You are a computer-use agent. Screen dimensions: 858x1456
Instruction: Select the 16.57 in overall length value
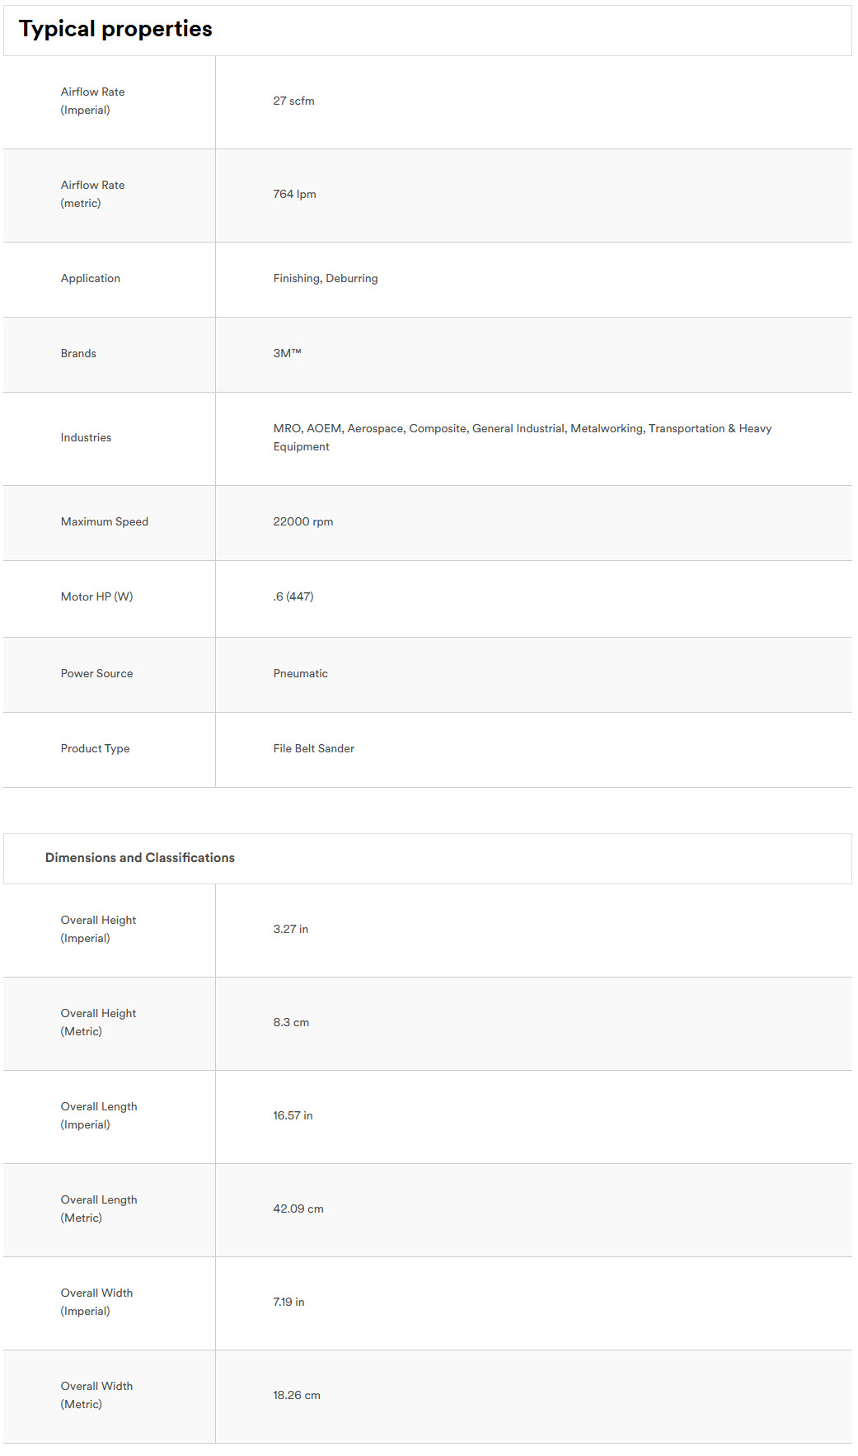click(293, 1115)
